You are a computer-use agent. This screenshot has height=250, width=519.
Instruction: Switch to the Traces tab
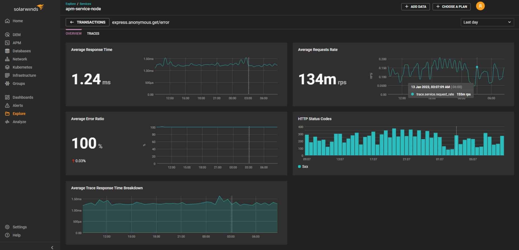93,33
